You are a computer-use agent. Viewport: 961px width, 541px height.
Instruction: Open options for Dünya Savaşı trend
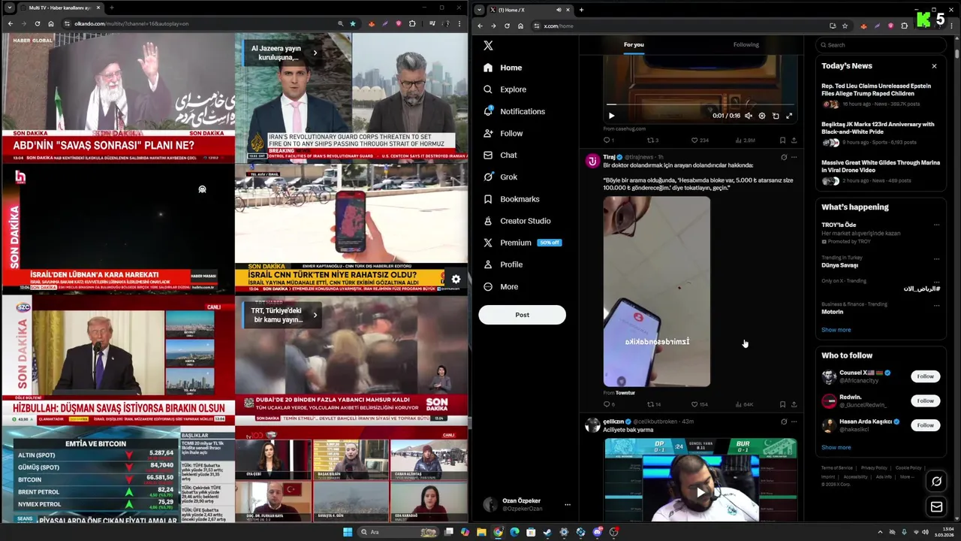point(936,258)
